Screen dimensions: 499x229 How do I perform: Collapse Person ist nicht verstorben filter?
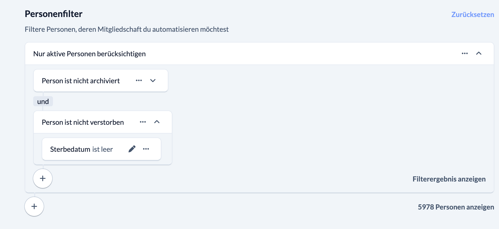point(157,122)
